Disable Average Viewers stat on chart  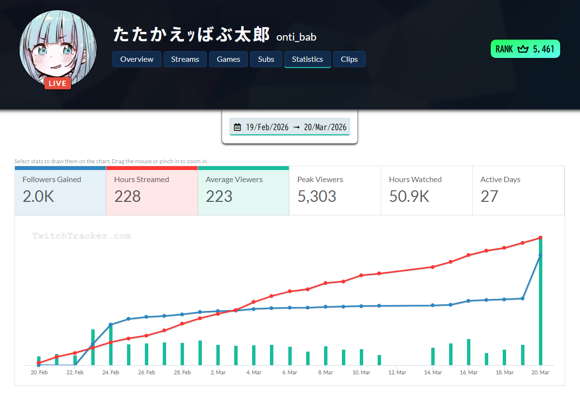[243, 191]
